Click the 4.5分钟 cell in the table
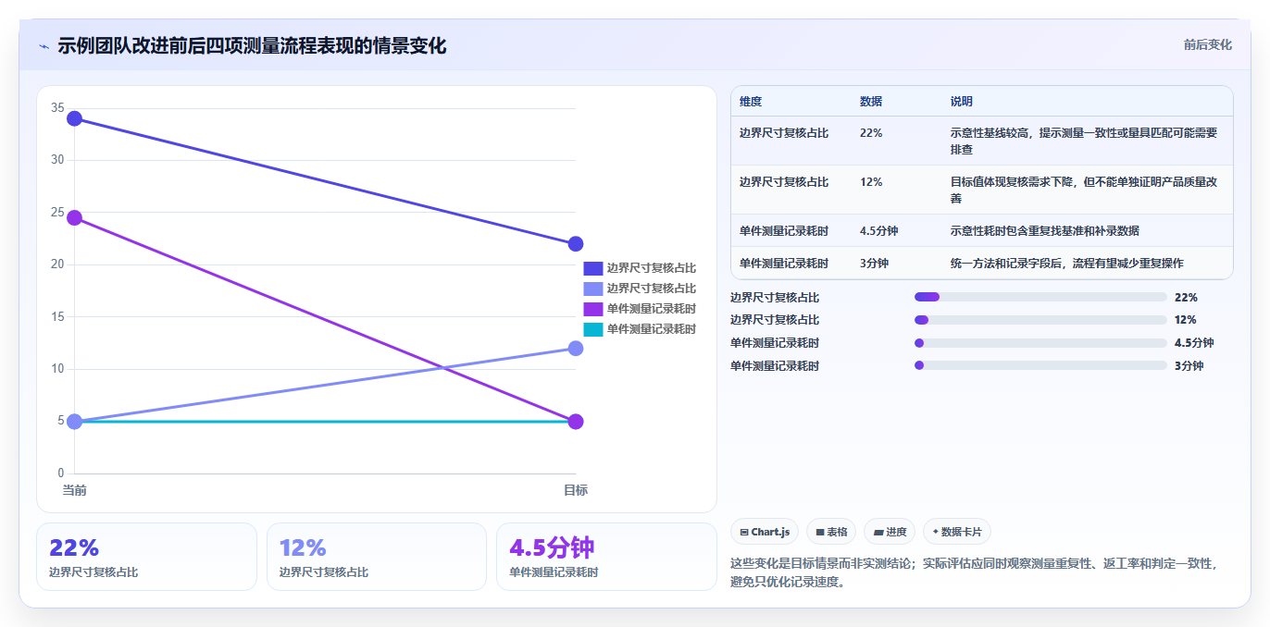1270x627 pixels. tap(879, 231)
